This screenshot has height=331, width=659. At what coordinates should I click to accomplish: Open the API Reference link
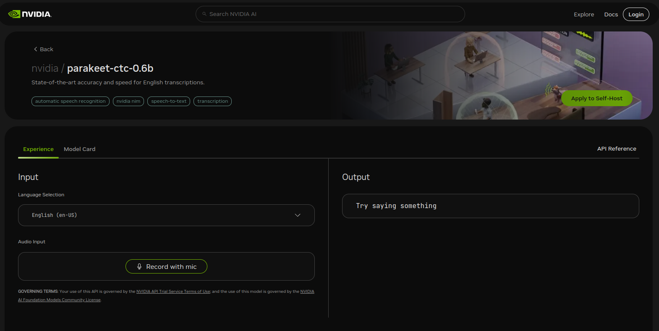[617, 149]
